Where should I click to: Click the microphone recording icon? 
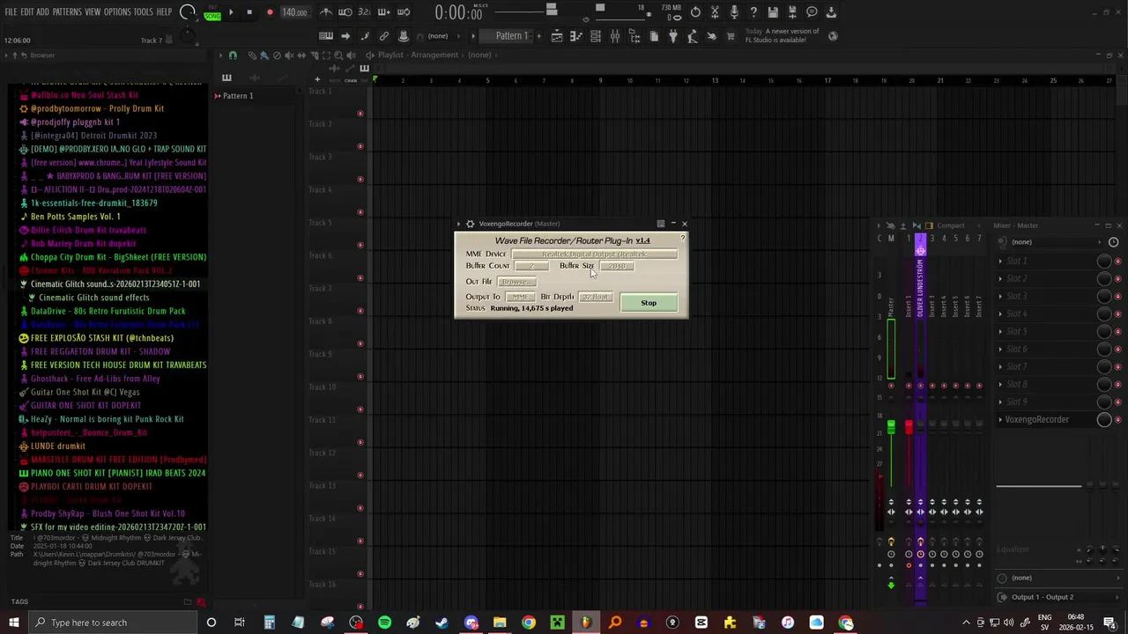pos(734,12)
